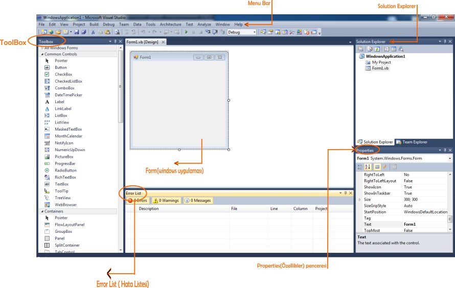Click the Open File folder icon
455x288 pixels.
[58, 32]
